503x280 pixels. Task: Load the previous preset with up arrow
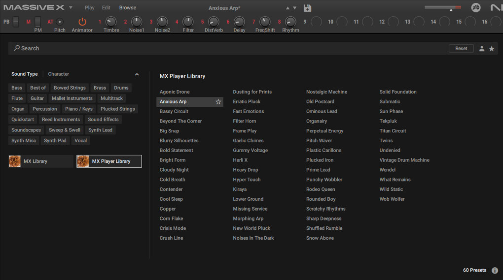[288, 8]
